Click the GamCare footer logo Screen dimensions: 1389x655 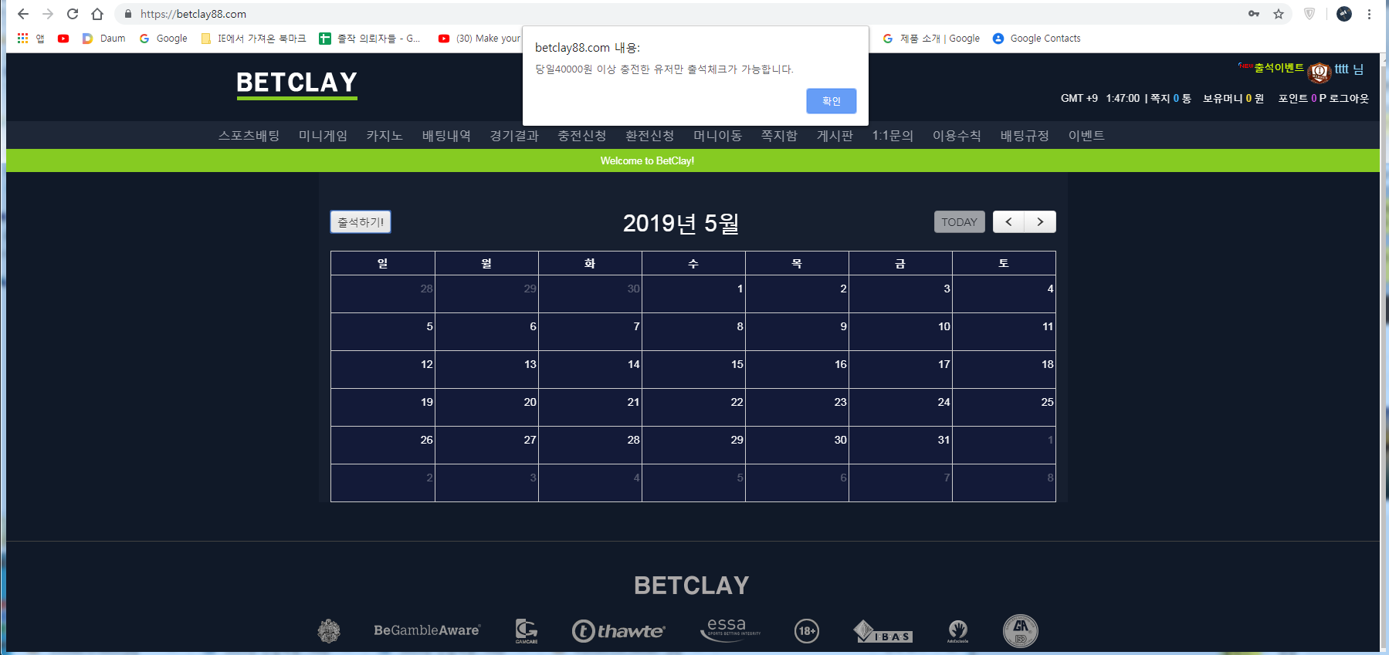coord(527,631)
